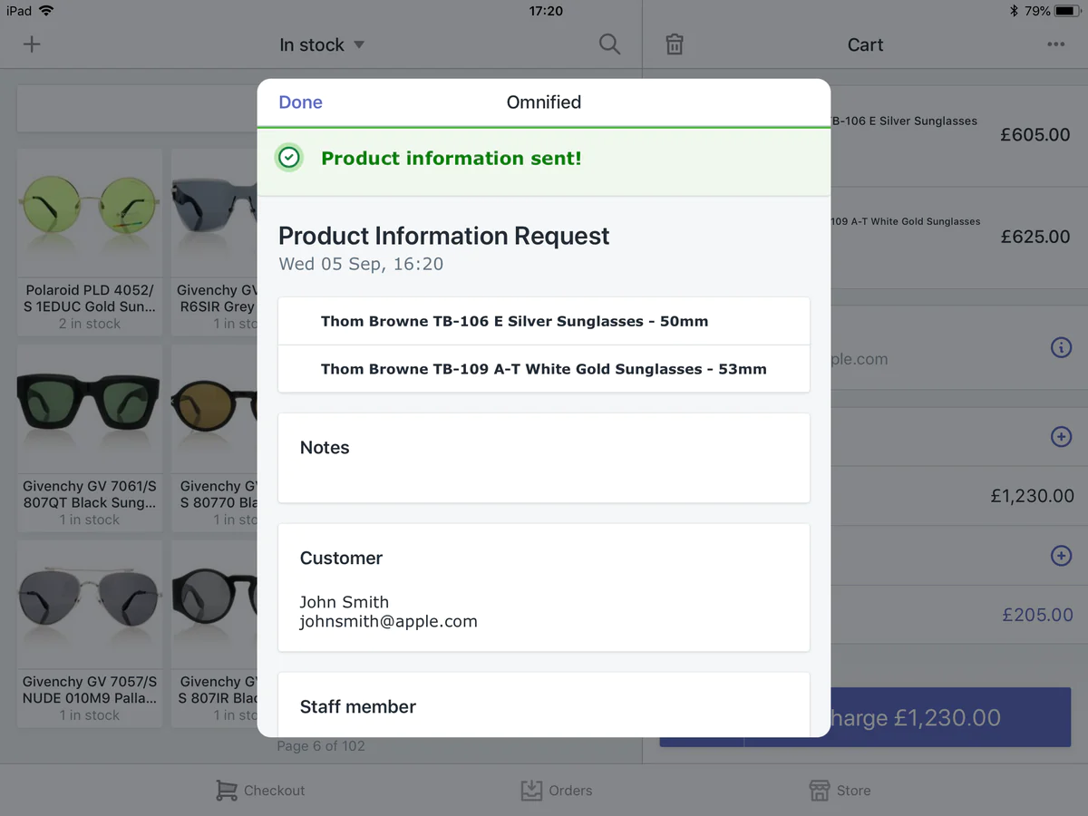Click the green success checkmark icon
1088x816 pixels.
click(x=288, y=159)
